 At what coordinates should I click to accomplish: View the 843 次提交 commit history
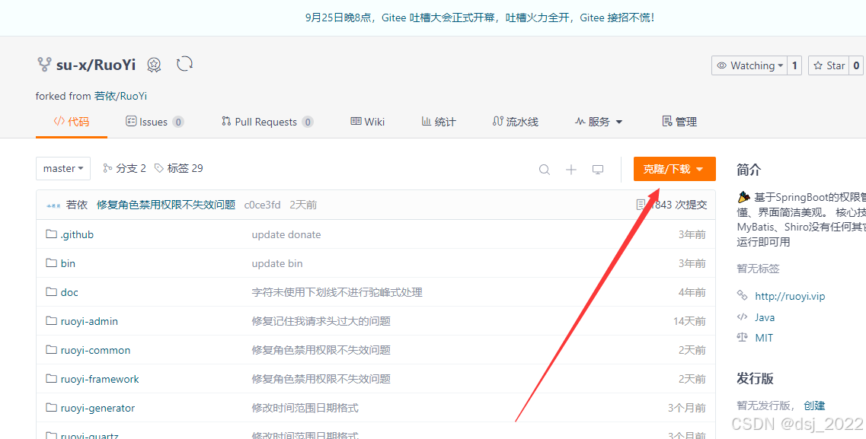point(672,205)
